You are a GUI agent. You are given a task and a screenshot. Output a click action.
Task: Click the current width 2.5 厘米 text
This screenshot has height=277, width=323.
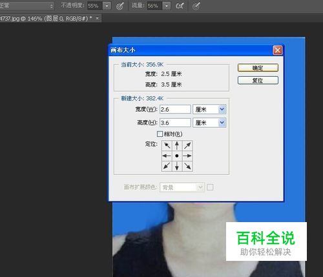coord(171,74)
